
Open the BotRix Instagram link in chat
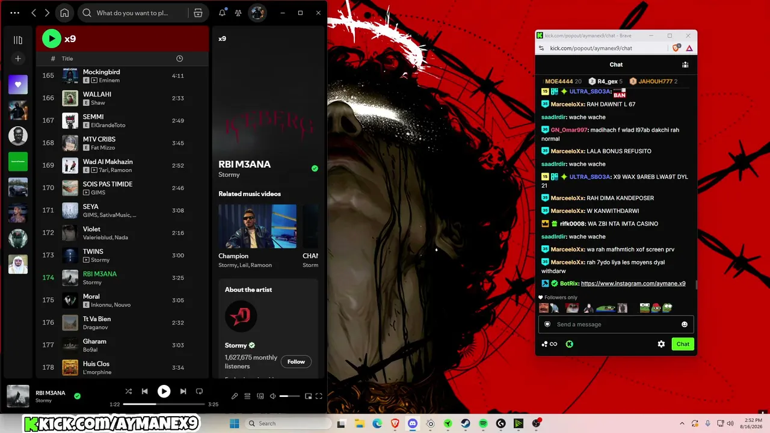[633, 284]
